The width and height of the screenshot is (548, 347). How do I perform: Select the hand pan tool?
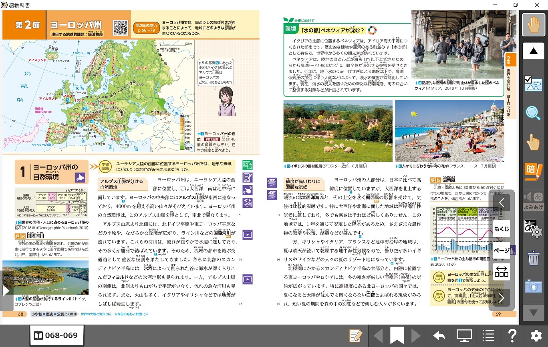[533, 25]
